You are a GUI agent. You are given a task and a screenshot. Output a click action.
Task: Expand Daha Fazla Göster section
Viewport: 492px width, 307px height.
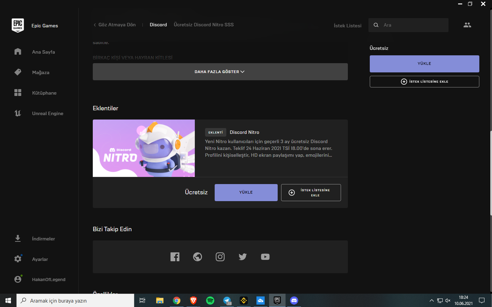tap(220, 72)
